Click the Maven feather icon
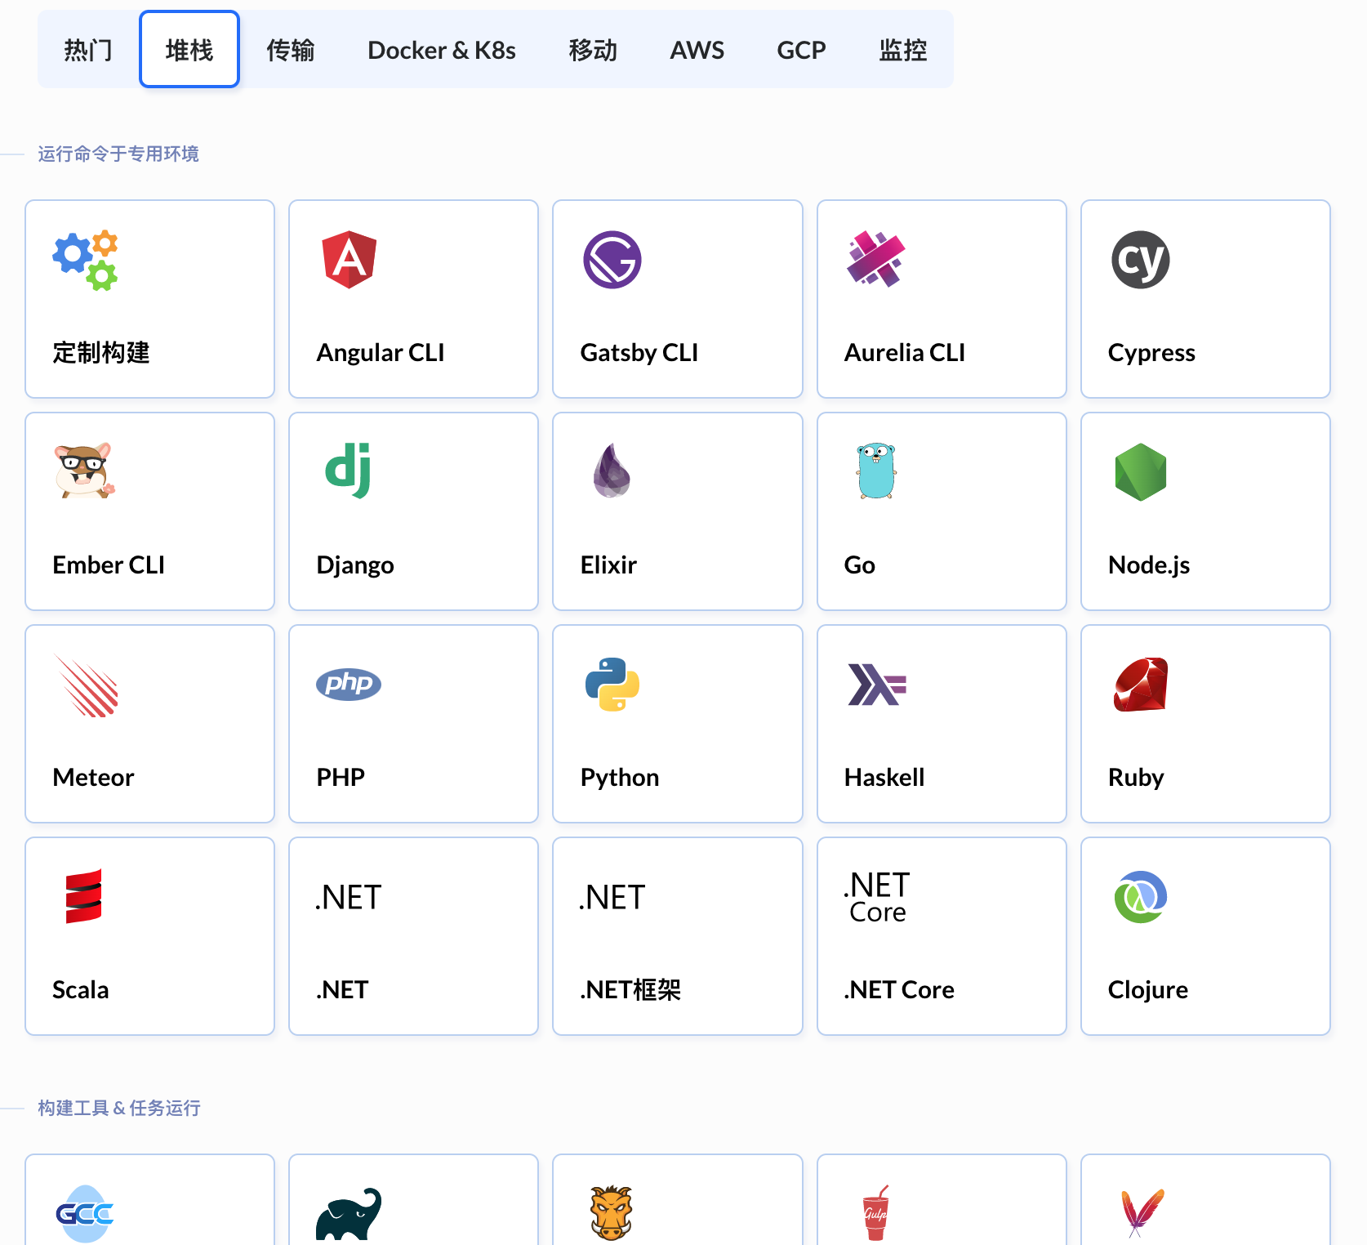Viewport: 1367px width, 1245px height. click(1142, 1214)
